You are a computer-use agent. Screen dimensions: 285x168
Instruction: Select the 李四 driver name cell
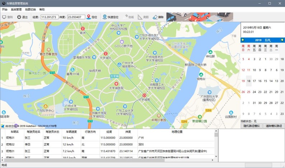click(x=33, y=144)
